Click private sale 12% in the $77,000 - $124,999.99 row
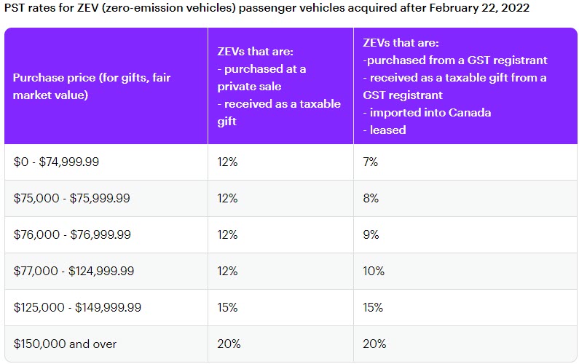Screen dimensions: 579x364 [x=227, y=272]
